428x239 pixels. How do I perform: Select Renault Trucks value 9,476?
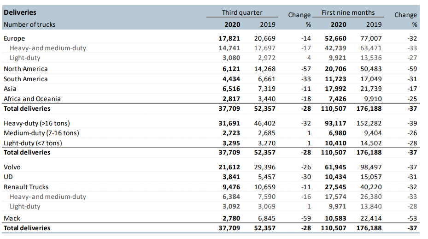click(231, 187)
